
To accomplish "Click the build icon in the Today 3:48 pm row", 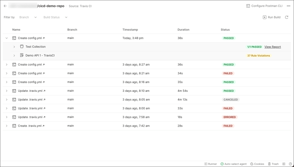I will coord(14,38).
